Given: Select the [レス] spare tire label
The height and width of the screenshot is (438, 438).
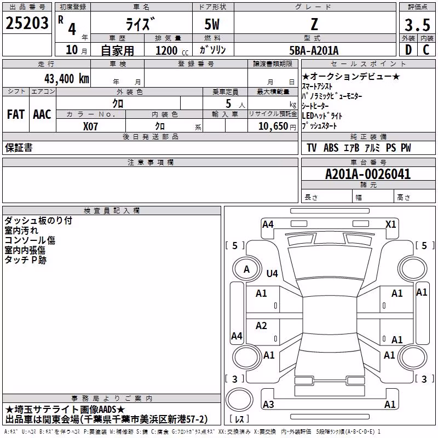Looking at the screenshot, I should pos(239,419).
